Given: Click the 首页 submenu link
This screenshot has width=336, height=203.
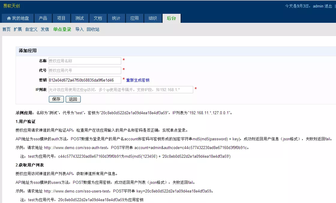Looking at the screenshot, I should coord(6,29).
